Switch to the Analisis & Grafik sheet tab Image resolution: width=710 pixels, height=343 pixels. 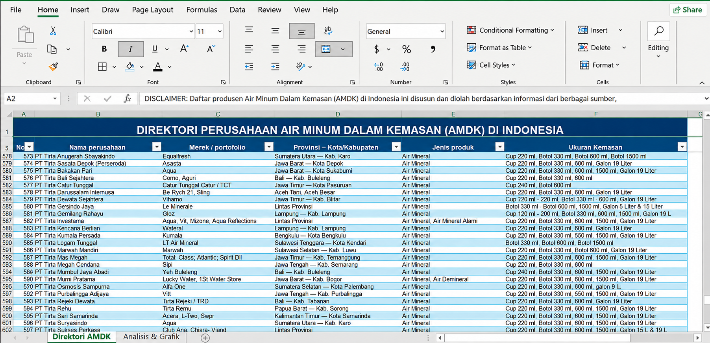tap(151, 337)
